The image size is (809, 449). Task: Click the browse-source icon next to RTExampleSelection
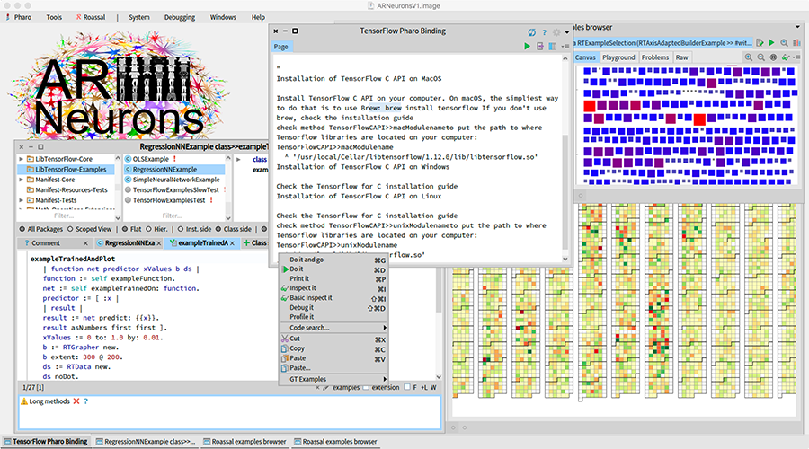pyautogui.click(x=760, y=43)
